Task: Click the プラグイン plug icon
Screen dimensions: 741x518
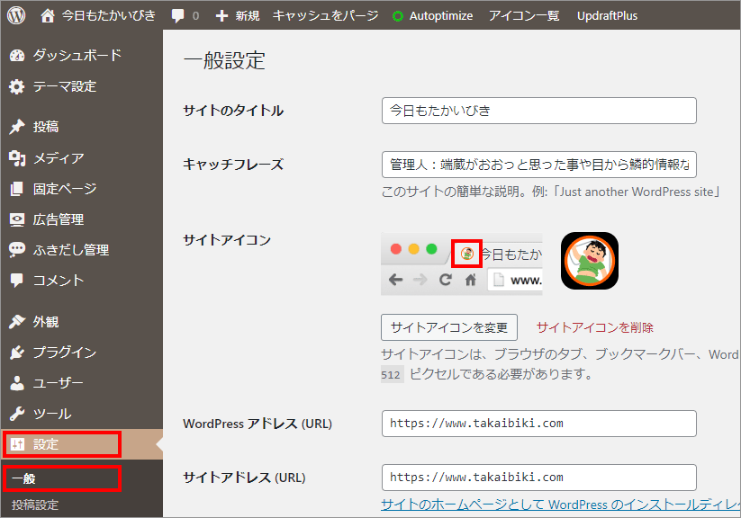Action: [17, 353]
